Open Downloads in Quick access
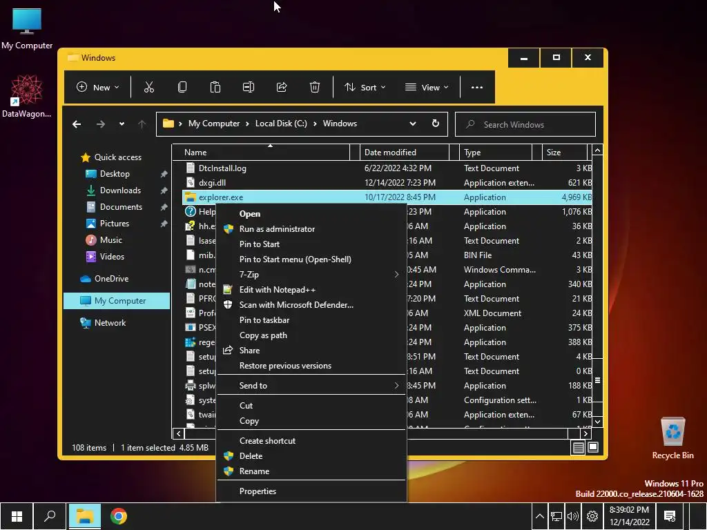The width and height of the screenshot is (707, 530). click(120, 190)
